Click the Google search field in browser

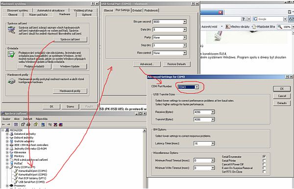[x=270, y=19]
